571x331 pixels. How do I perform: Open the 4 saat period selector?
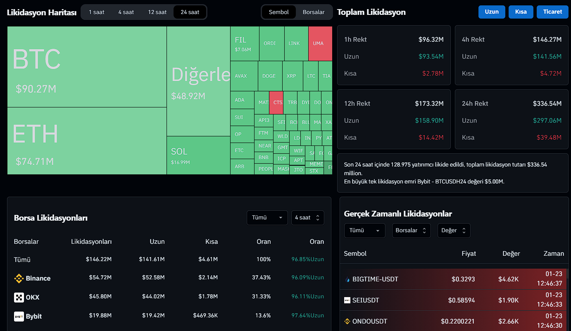307,218
